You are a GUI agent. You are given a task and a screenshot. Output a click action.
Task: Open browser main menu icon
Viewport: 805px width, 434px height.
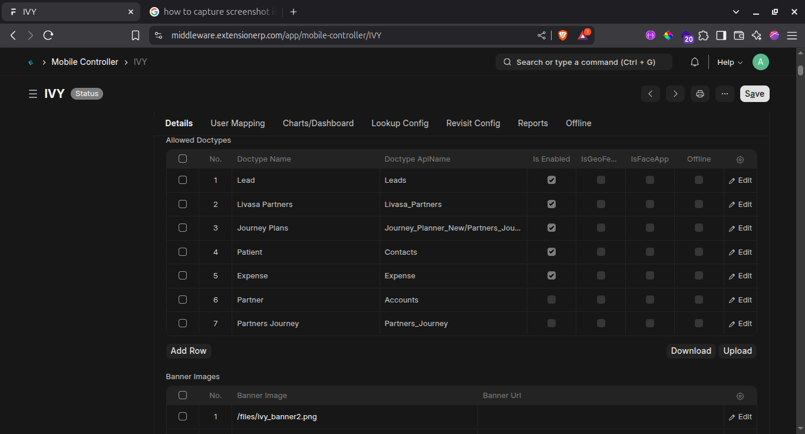pyautogui.click(x=791, y=35)
